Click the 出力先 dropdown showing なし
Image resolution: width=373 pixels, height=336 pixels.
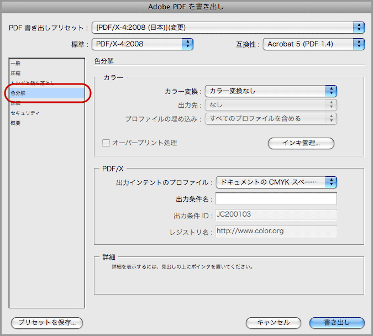point(271,104)
